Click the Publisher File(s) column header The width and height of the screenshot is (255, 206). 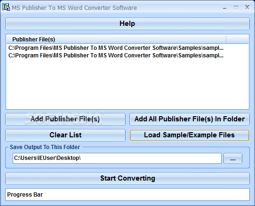(116, 40)
